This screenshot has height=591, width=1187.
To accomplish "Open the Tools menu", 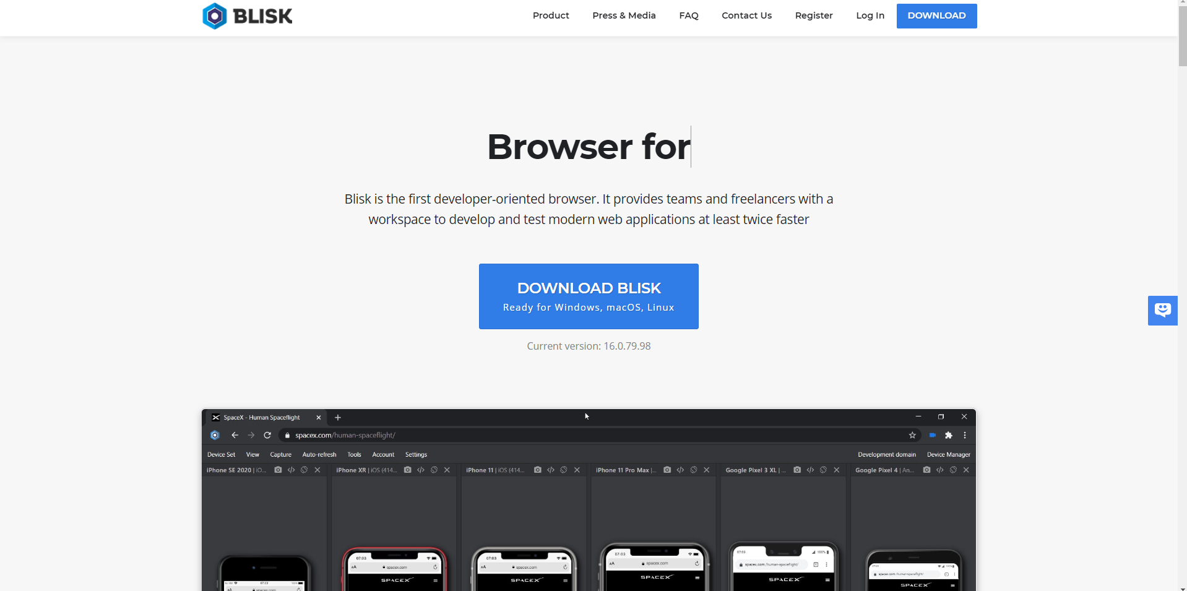I will click(x=354, y=454).
